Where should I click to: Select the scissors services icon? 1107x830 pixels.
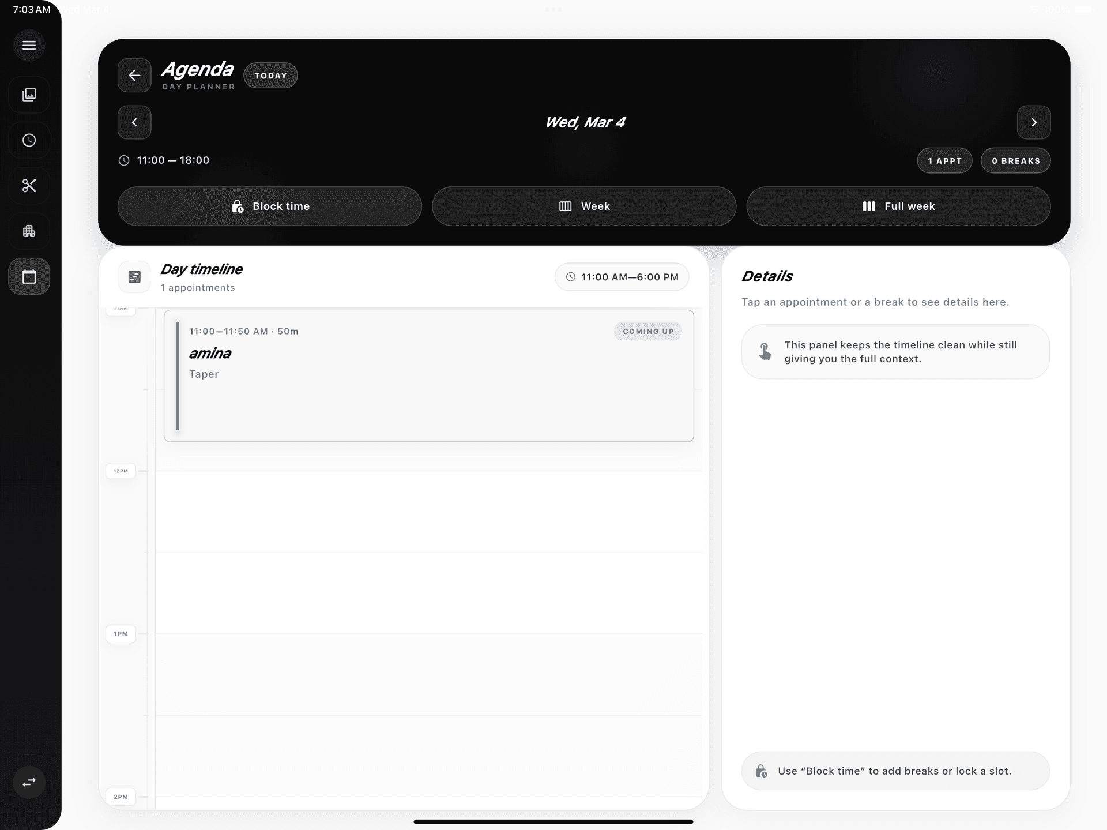[x=29, y=185]
